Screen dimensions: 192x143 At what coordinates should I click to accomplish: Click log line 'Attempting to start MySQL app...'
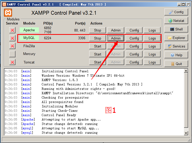tap(70, 128)
